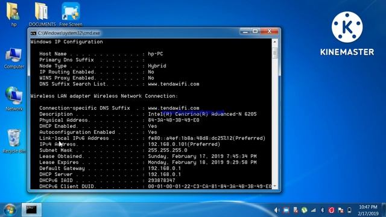This screenshot has height=217, width=386.
Task: Open the Bluetooth tray icon
Action: tap(322, 210)
